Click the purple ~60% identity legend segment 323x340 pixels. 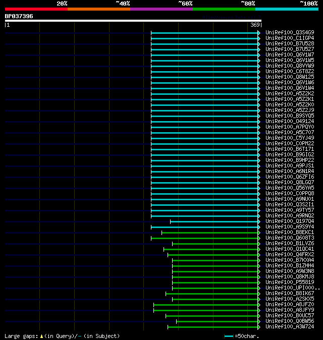pos(161,9)
